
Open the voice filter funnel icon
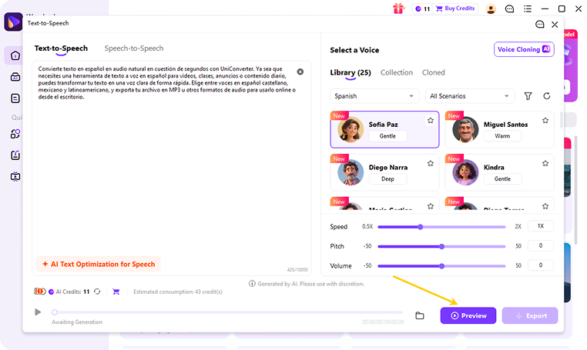tap(528, 96)
